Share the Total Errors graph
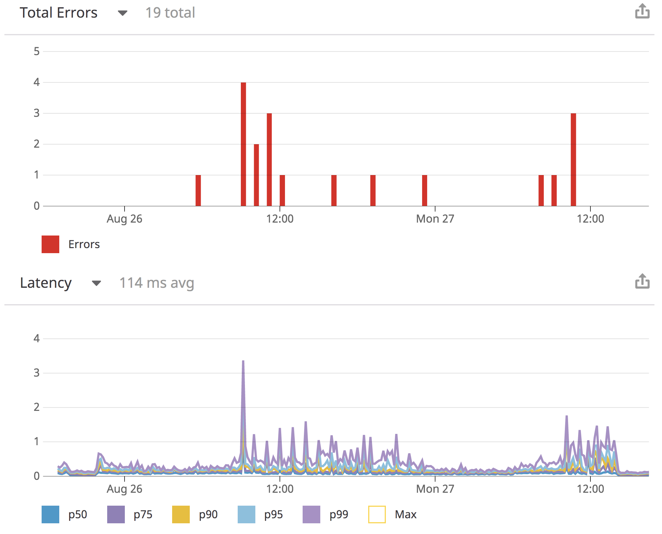 tap(642, 11)
